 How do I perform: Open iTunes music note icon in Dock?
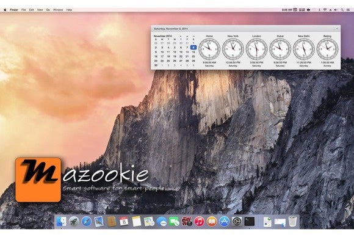tap(199, 221)
